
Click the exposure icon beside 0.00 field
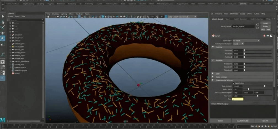pos(148,17)
